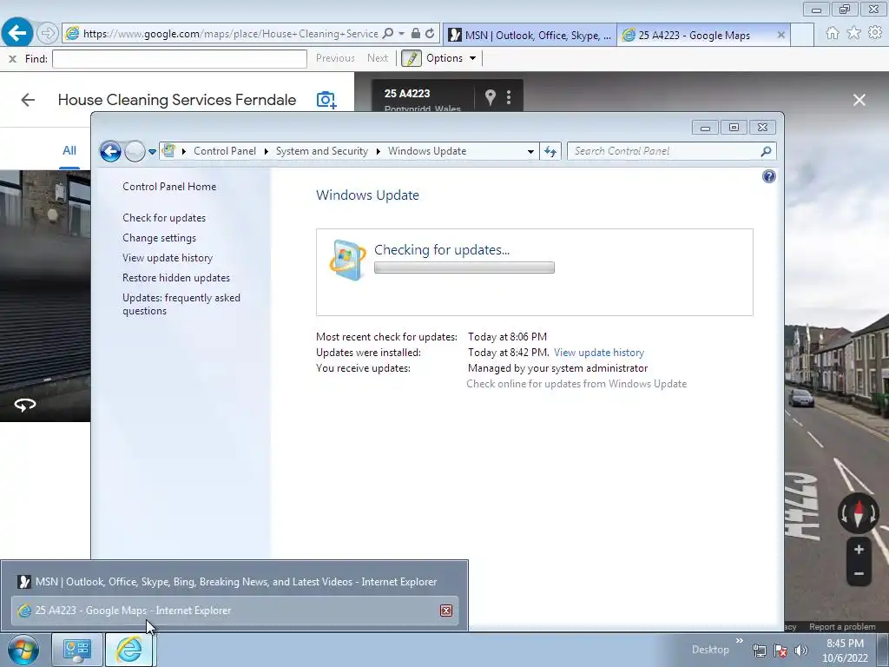This screenshot has height=667, width=889.
Task: Click Control Panel Home link
Action: (x=169, y=187)
